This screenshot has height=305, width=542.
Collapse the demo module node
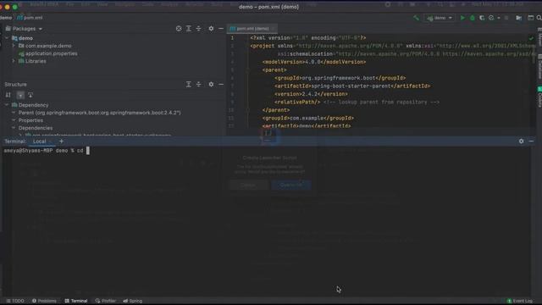(x=7, y=38)
